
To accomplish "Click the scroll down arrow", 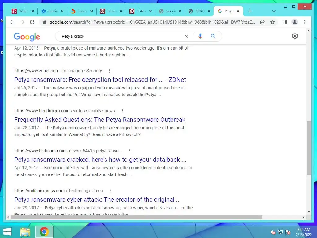I will [x=309, y=212].
